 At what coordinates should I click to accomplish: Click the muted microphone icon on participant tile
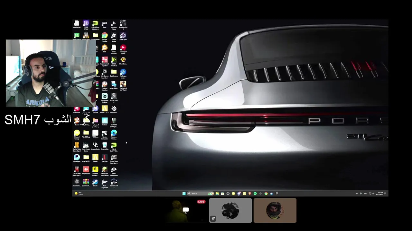tap(213, 219)
